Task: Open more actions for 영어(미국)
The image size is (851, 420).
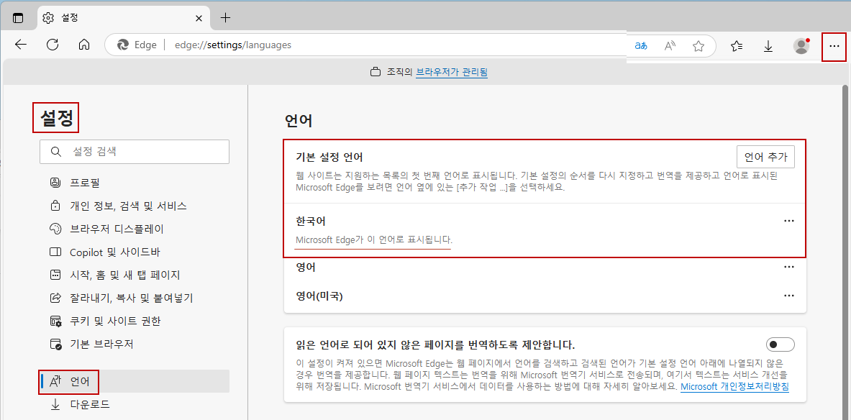Action: tap(789, 296)
